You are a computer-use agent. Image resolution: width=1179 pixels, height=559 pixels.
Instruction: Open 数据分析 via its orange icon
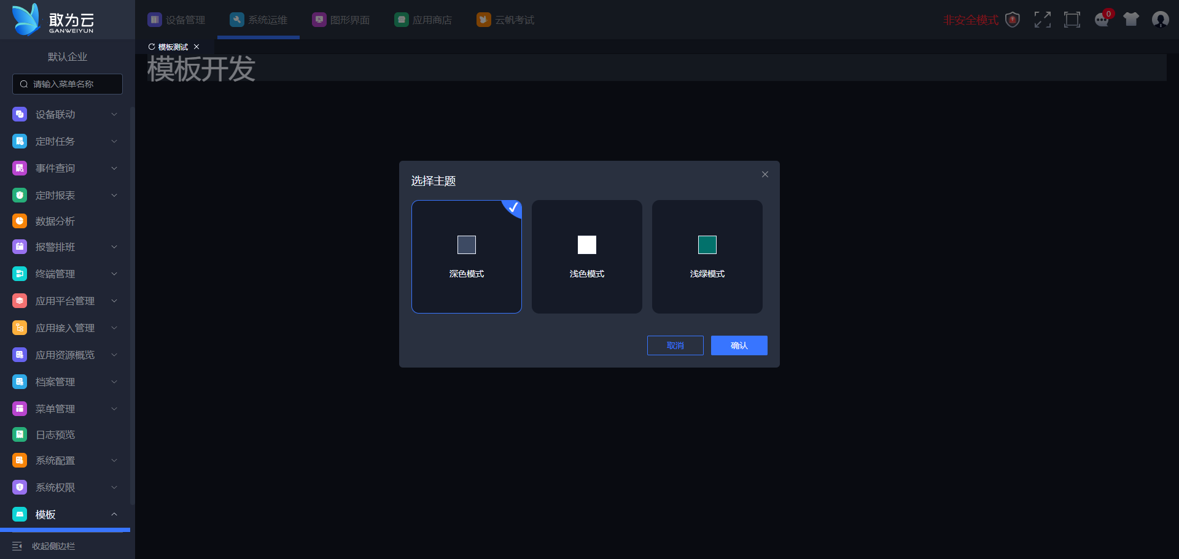pos(20,221)
